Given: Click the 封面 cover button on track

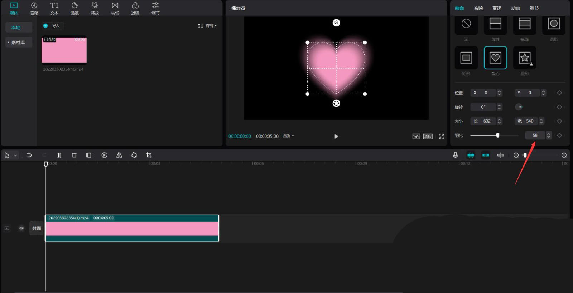Looking at the screenshot, I should [36, 228].
